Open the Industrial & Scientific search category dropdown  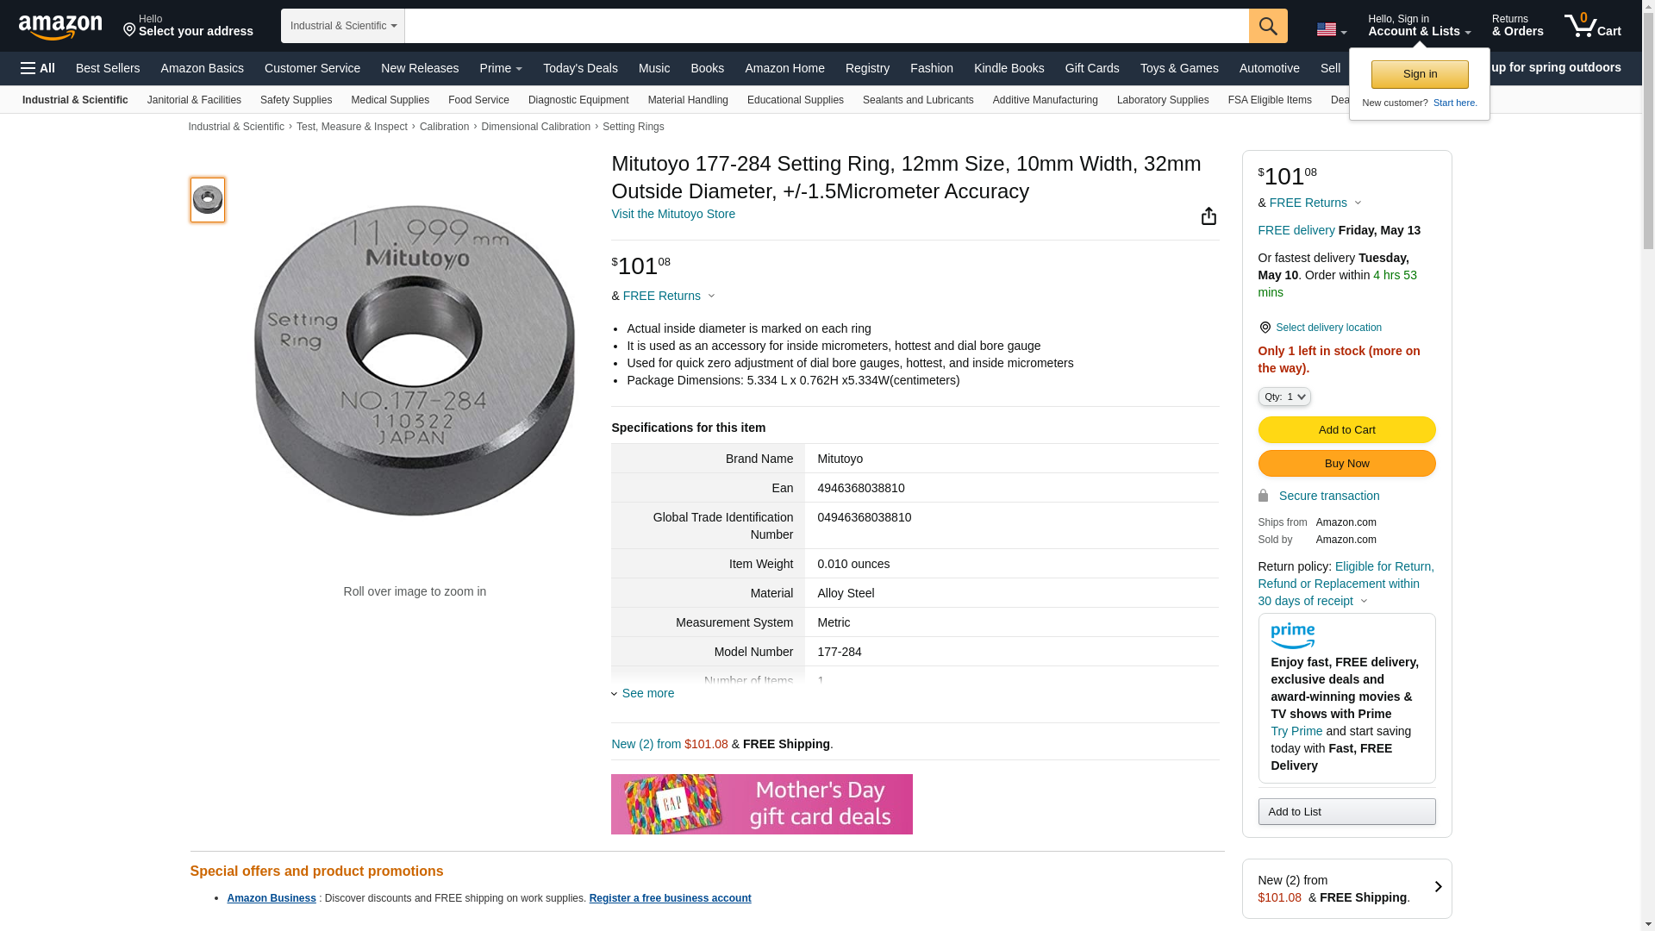click(x=342, y=26)
